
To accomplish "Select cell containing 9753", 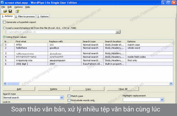I will (31, 45).
